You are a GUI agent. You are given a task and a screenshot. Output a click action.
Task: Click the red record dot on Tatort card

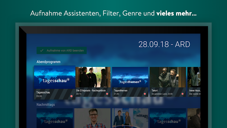click(183, 94)
